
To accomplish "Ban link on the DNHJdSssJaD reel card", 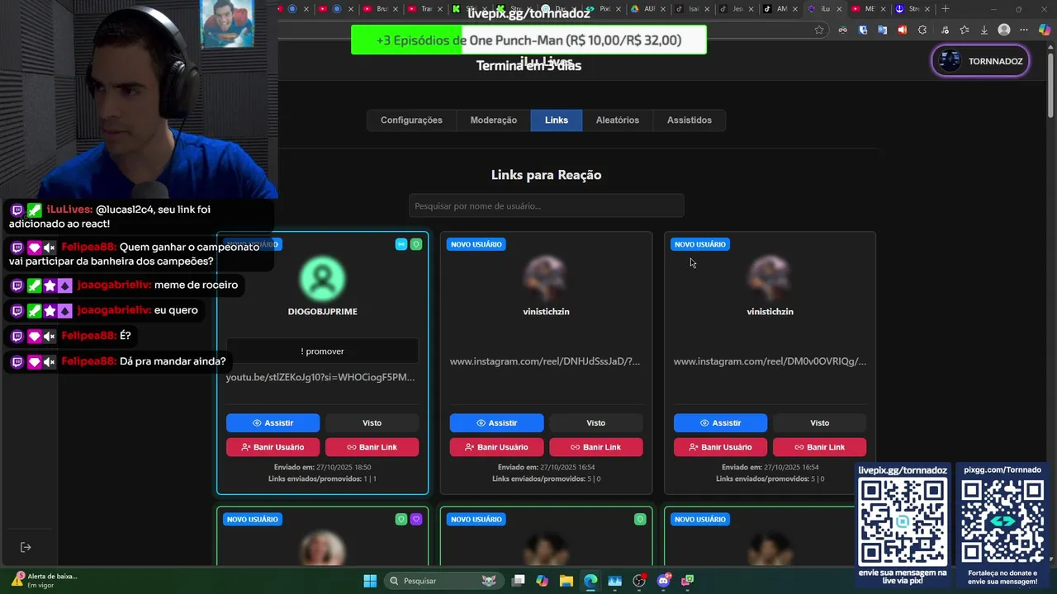I will pyautogui.click(x=595, y=447).
